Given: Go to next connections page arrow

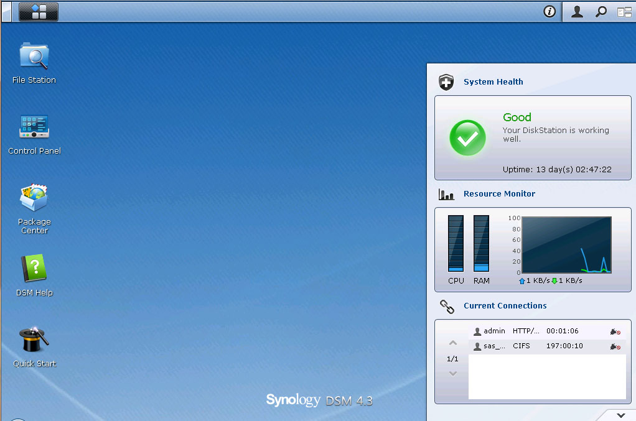Looking at the screenshot, I should coord(453,374).
